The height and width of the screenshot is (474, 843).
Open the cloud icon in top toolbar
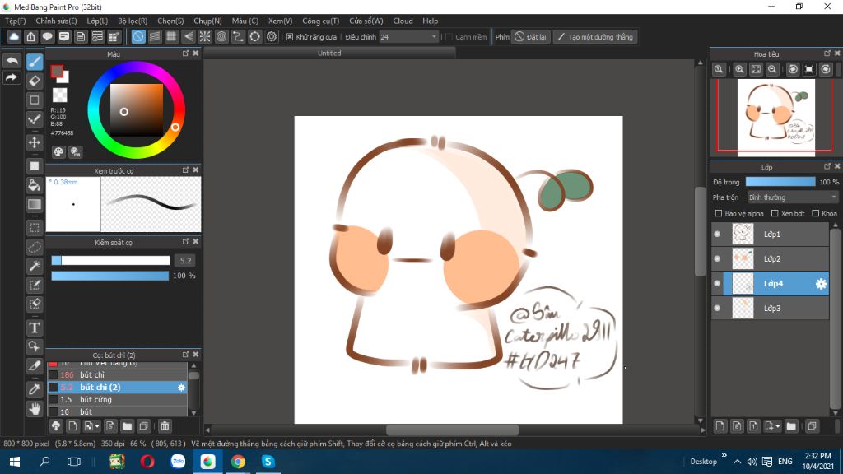click(x=14, y=36)
